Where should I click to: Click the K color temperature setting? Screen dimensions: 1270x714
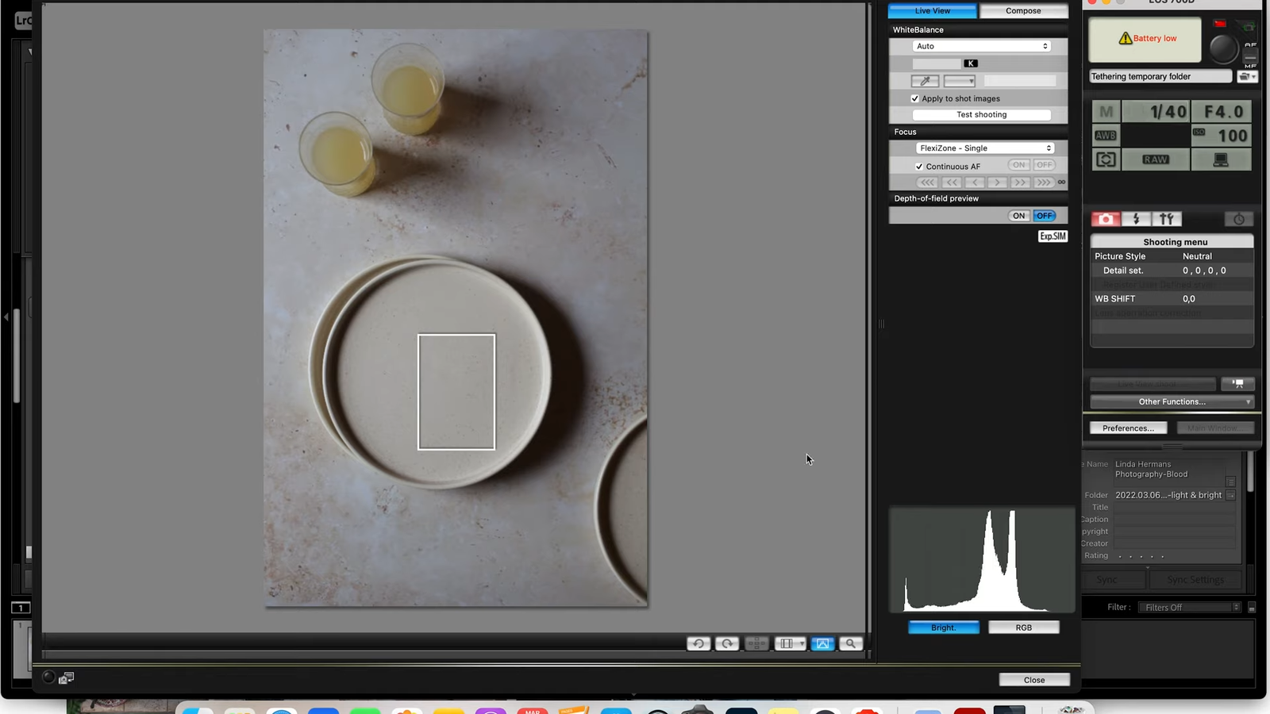pyautogui.click(x=971, y=63)
